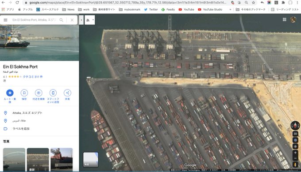Send this place to smartphone
This screenshot has height=172, width=301.
53,93
